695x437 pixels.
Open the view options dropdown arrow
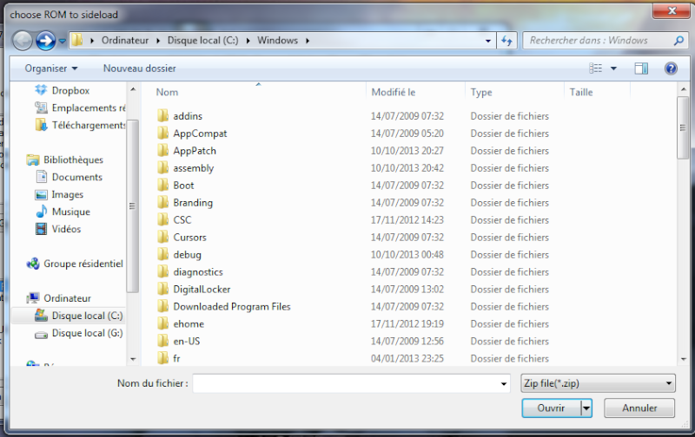point(613,68)
